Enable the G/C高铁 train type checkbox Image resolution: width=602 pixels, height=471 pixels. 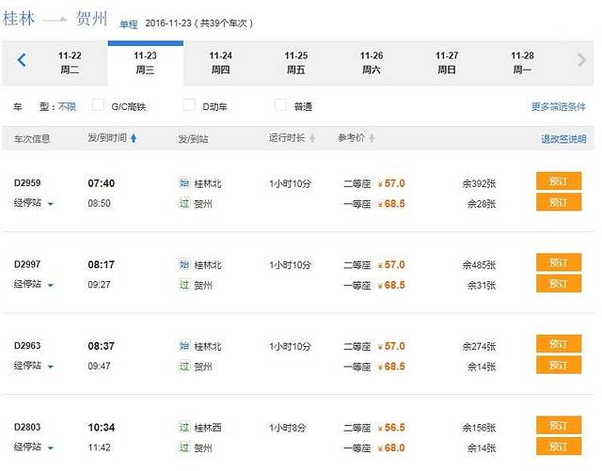coord(98,106)
